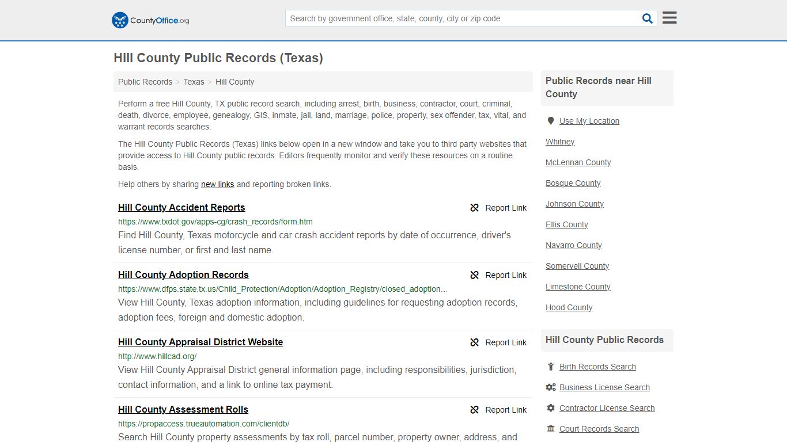Open Hill County Adoption Records
Screen dimensions: 787x442
(183, 275)
